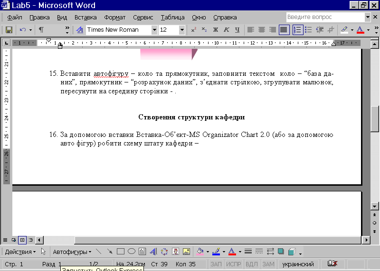The width and height of the screenshot is (380, 271).
Task: Choose line style thickness
Action: (248, 252)
